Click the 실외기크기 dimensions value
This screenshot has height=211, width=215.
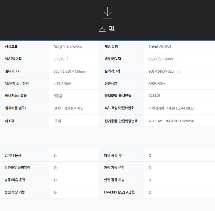click(164, 71)
